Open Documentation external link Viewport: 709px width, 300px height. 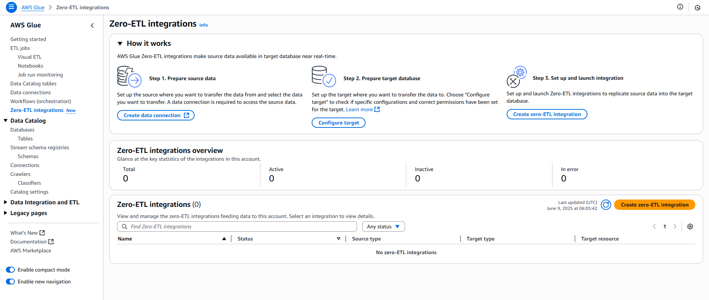[x=32, y=242]
